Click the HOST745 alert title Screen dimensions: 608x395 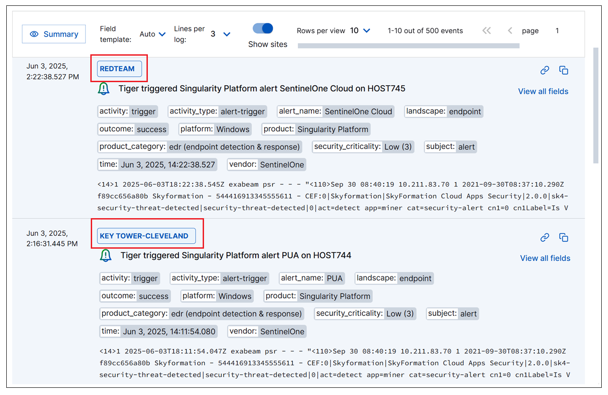click(262, 89)
